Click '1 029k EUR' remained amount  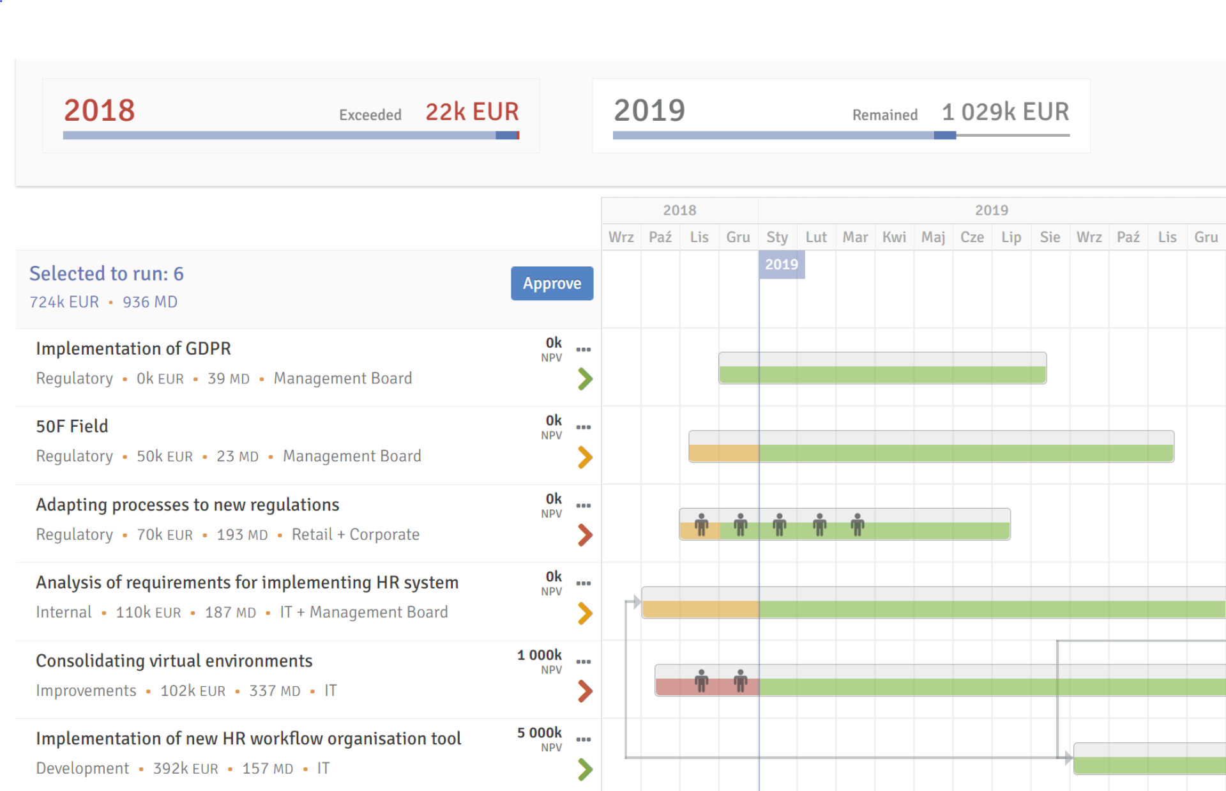[x=1006, y=112]
